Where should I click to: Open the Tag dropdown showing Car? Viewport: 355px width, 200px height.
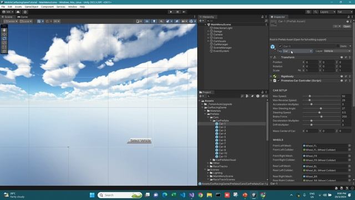297,51
